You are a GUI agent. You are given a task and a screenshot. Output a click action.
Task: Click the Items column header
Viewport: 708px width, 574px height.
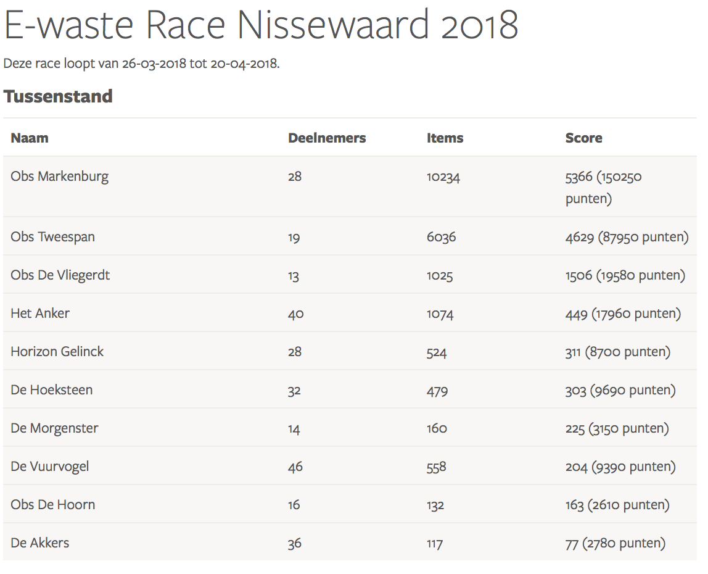click(445, 138)
